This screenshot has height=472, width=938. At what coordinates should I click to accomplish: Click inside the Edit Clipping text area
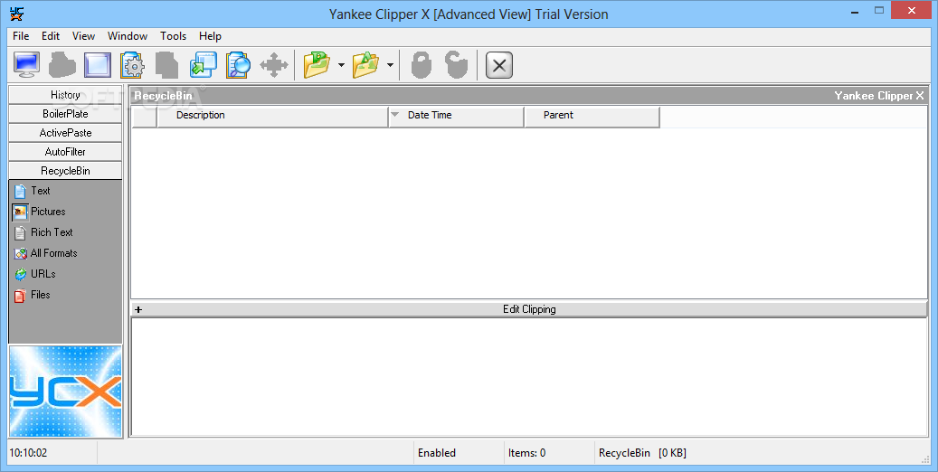(x=529, y=377)
